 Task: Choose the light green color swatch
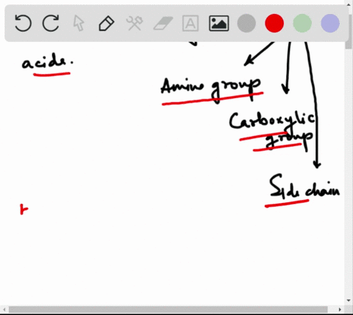point(302,23)
